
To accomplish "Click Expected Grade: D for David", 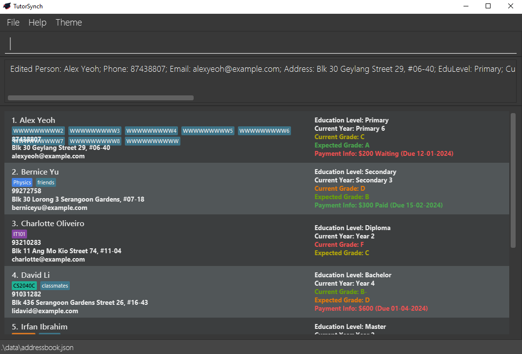I will tap(342, 300).
